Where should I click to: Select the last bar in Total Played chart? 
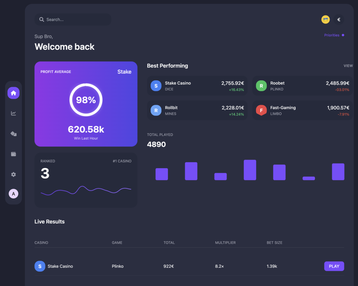pyautogui.click(x=338, y=172)
